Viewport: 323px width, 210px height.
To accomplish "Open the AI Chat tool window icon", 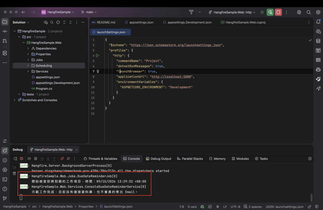I will pos(318,31).
